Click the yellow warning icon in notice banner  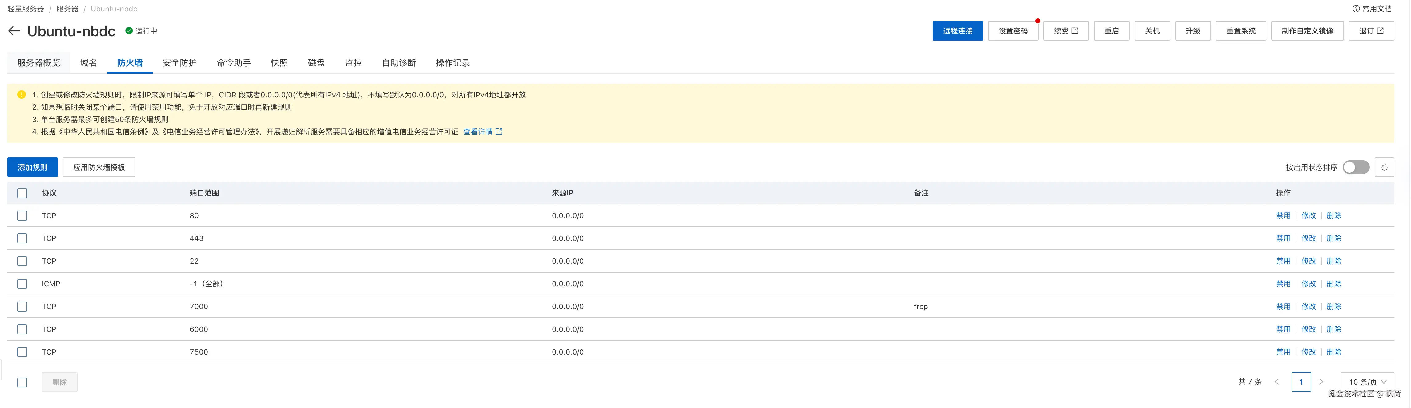tap(21, 95)
